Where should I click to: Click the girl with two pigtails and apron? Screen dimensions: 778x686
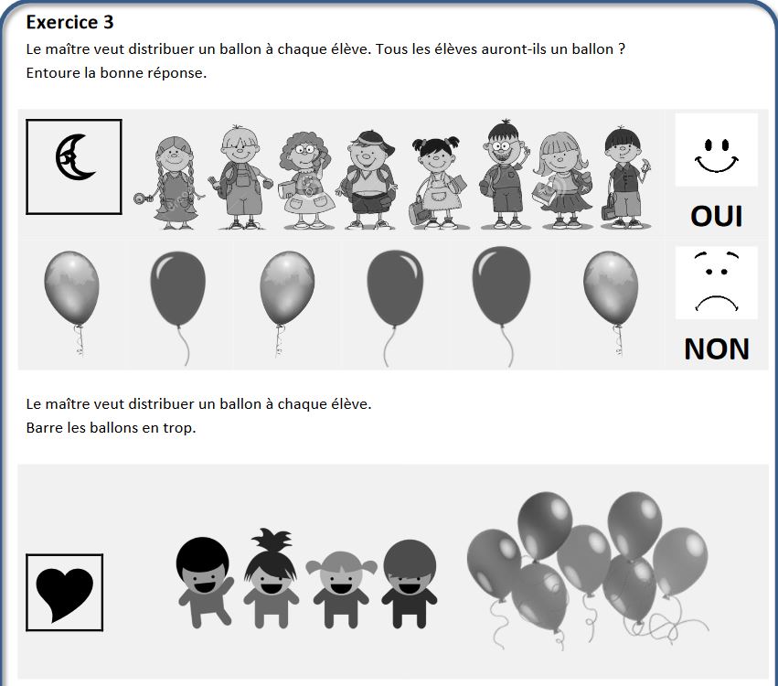pos(437,183)
